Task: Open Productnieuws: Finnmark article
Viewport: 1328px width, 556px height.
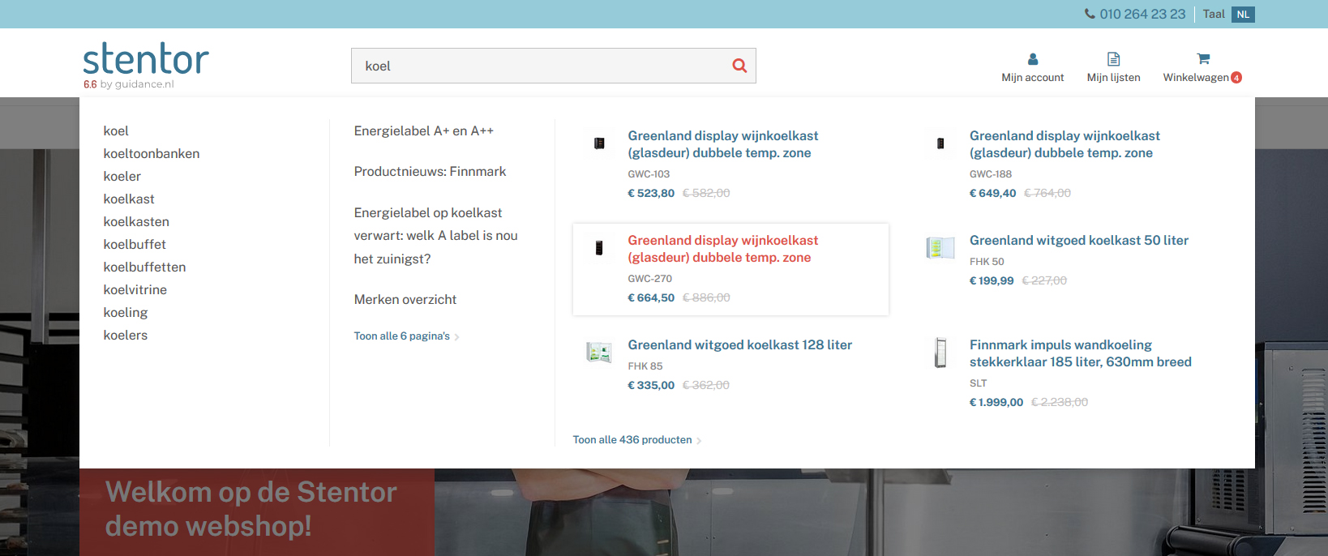Action: (x=430, y=171)
